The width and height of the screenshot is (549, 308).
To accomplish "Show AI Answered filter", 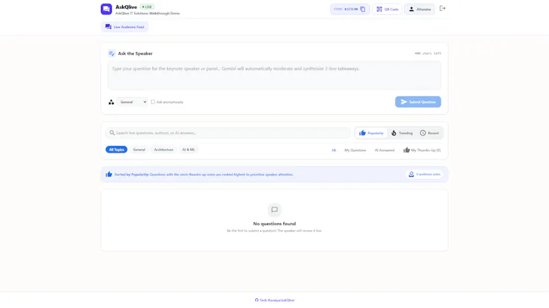I will coord(384,150).
